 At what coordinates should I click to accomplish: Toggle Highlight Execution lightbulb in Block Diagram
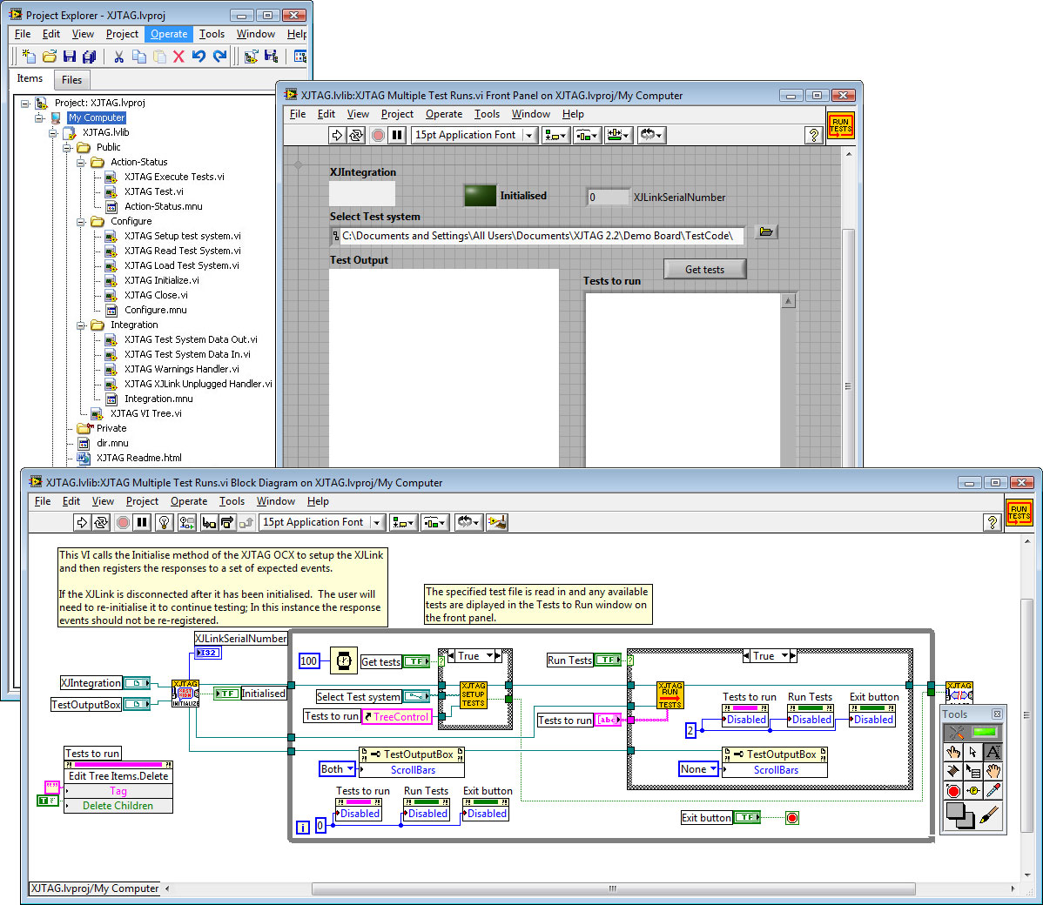click(165, 523)
